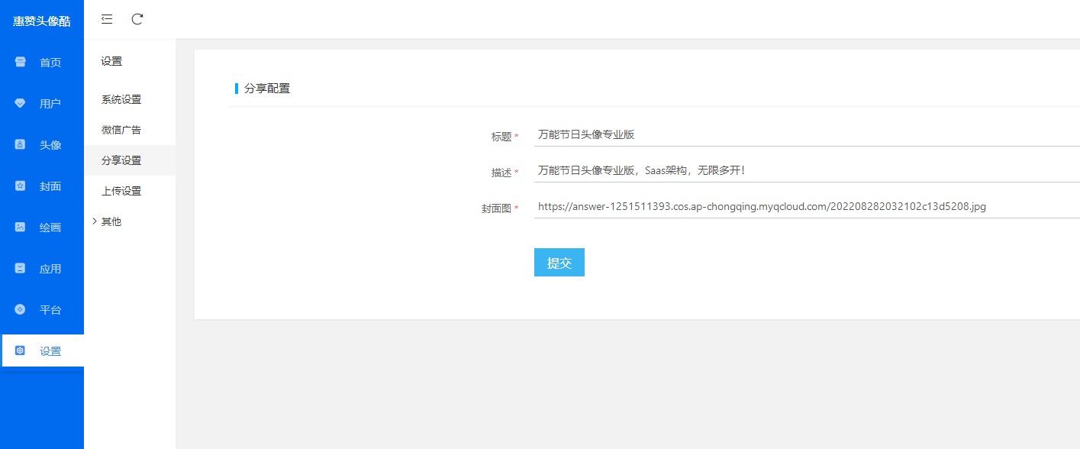The width and height of the screenshot is (1080, 449).
Task: Click the 标题 input field
Action: pos(807,134)
